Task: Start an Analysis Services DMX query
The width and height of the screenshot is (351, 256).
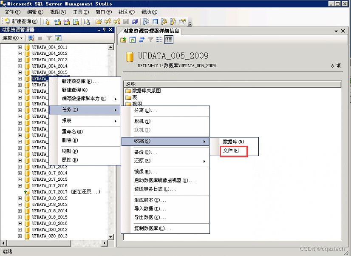Action: (x=67, y=22)
